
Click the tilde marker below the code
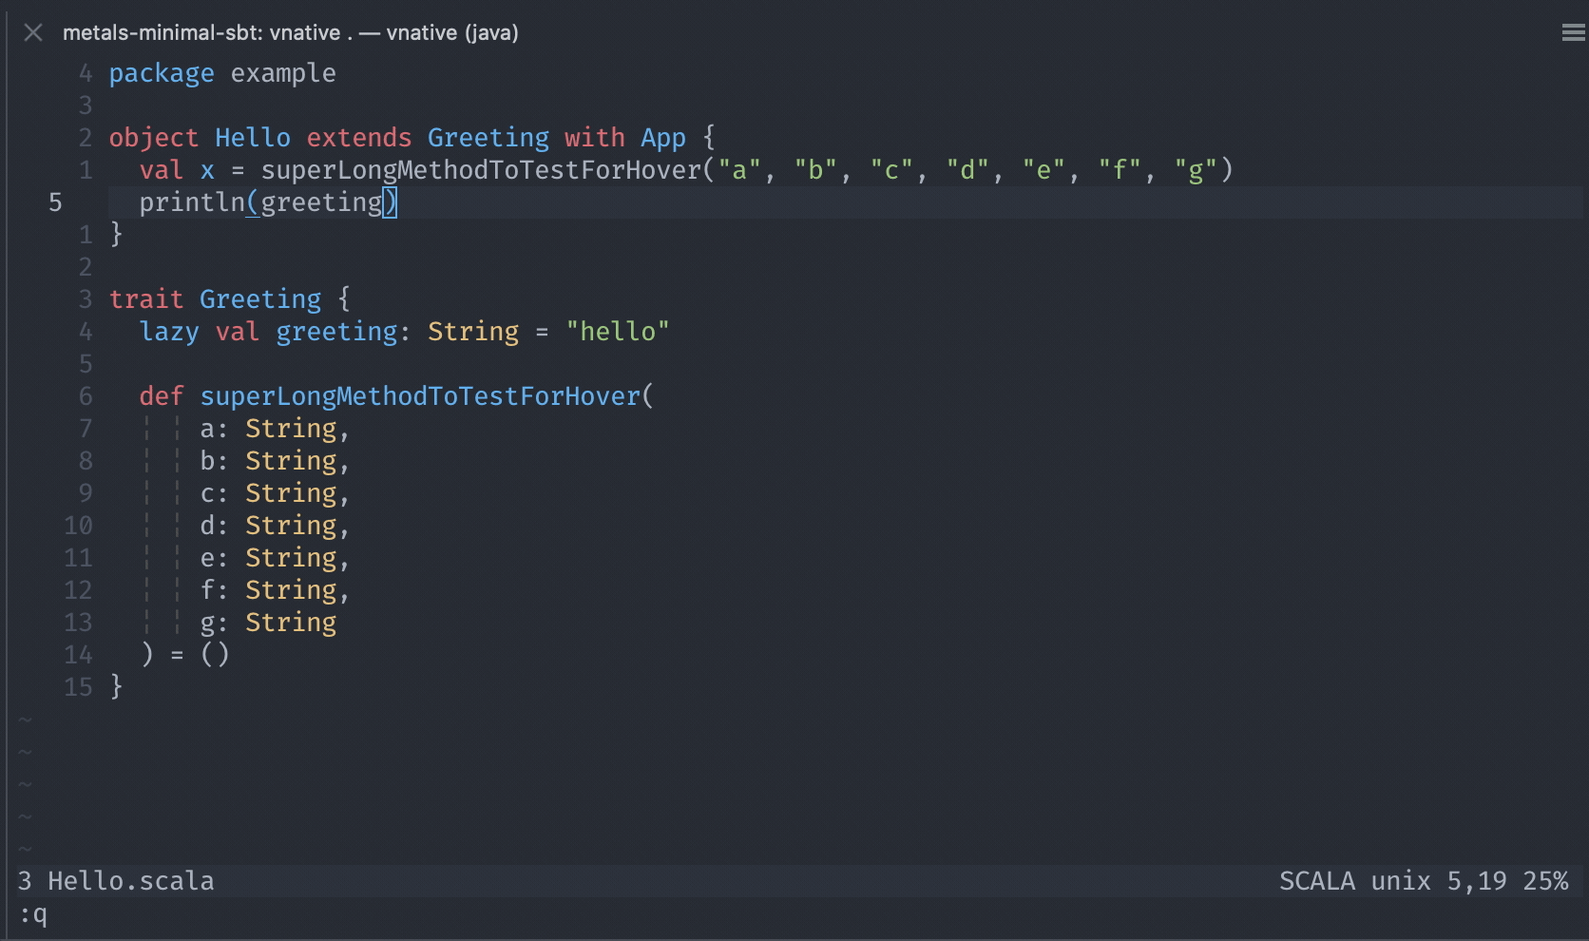point(25,752)
